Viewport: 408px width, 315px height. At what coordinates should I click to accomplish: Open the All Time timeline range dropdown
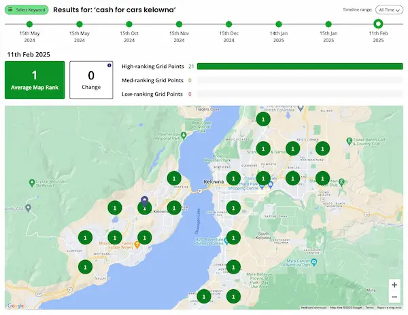click(389, 10)
